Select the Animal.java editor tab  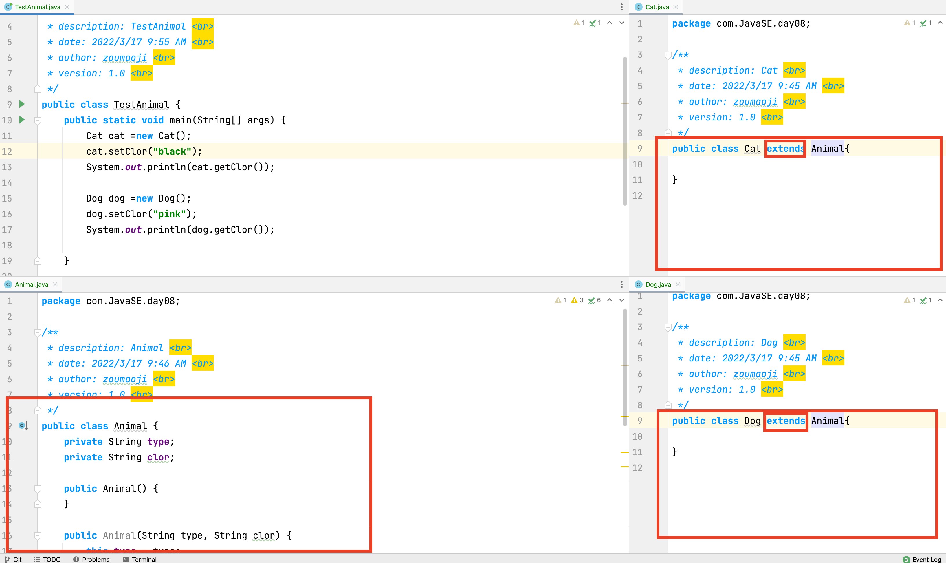(31, 284)
